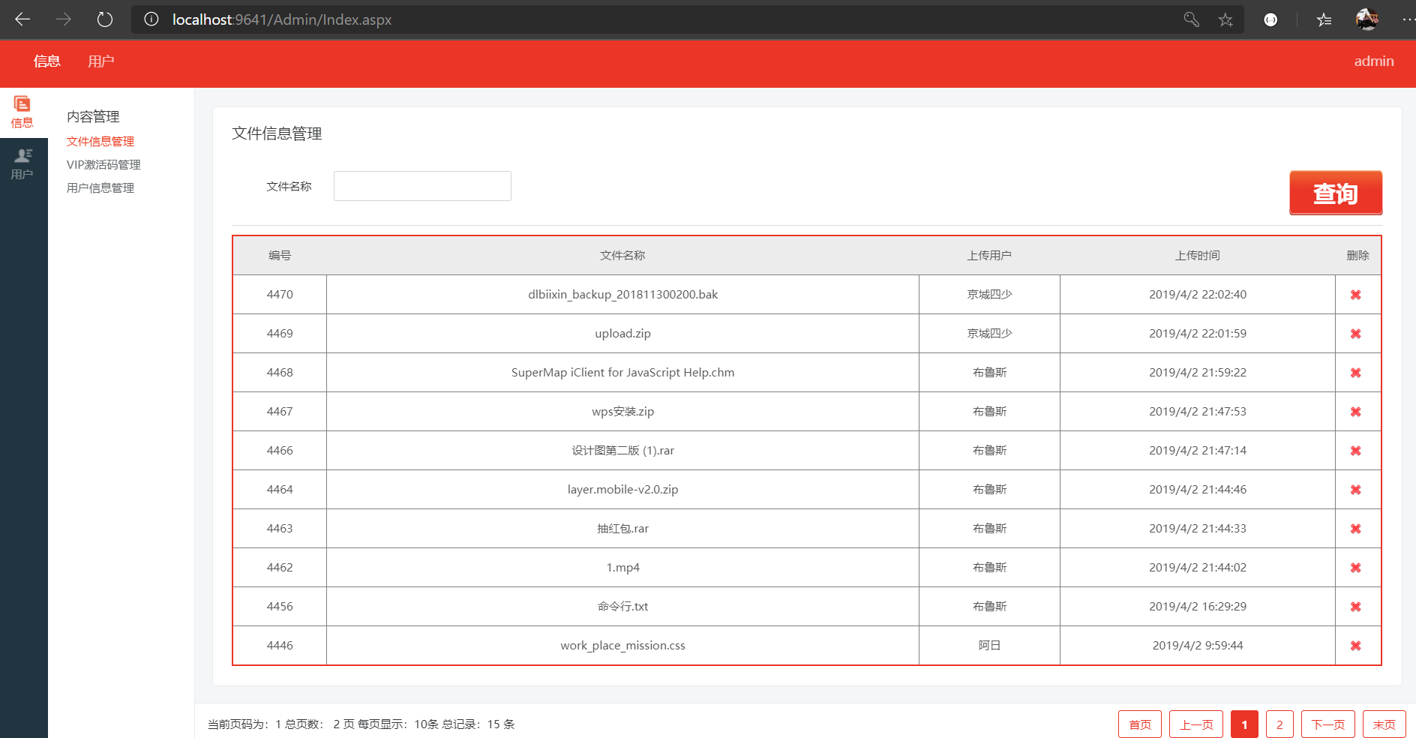The height and width of the screenshot is (738, 1416).
Task: Go to 上一页 previous page
Action: (x=1196, y=724)
